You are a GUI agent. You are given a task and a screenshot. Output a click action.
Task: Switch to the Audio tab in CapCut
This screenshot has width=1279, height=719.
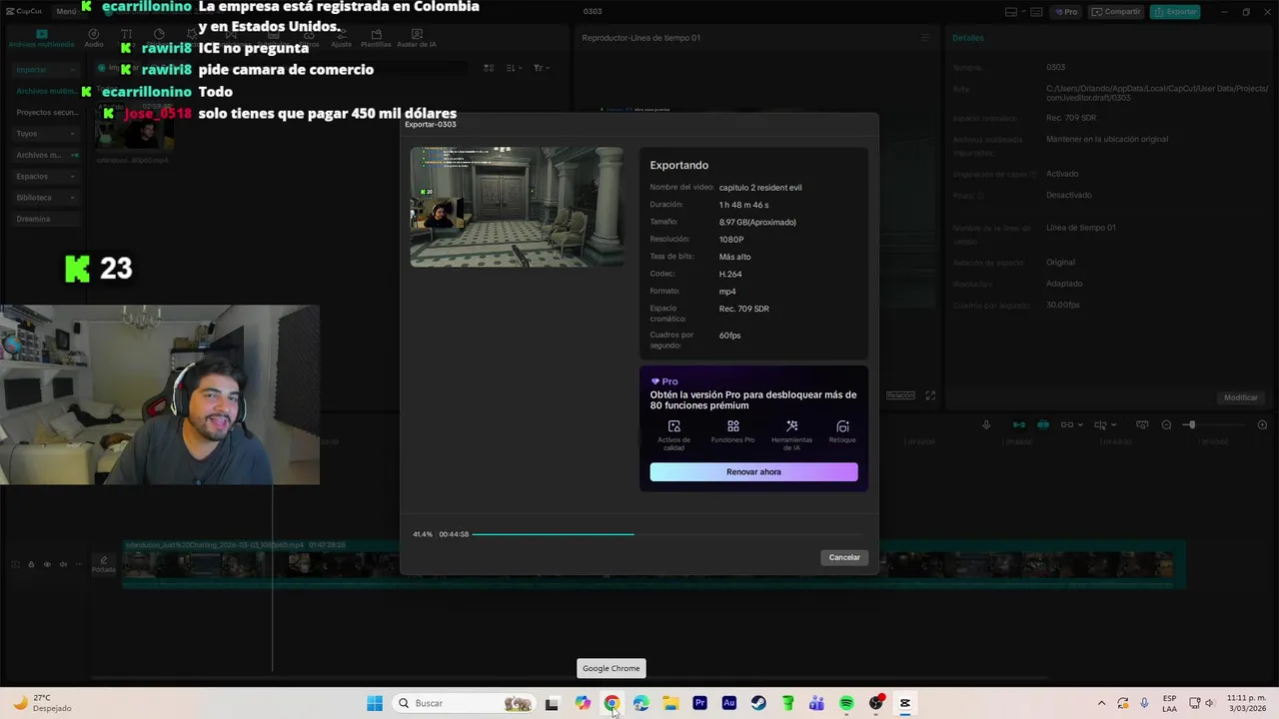pos(94,38)
